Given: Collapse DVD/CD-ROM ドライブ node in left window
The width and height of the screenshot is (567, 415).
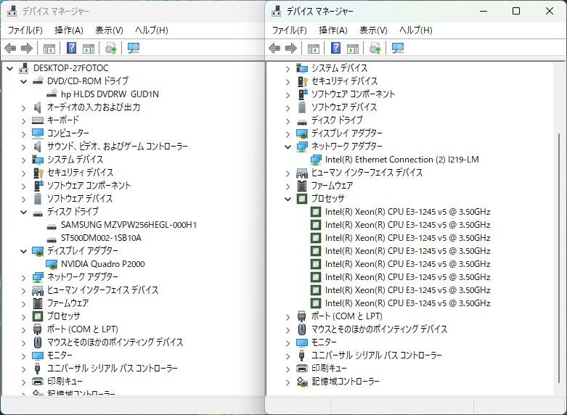Looking at the screenshot, I should [23, 81].
